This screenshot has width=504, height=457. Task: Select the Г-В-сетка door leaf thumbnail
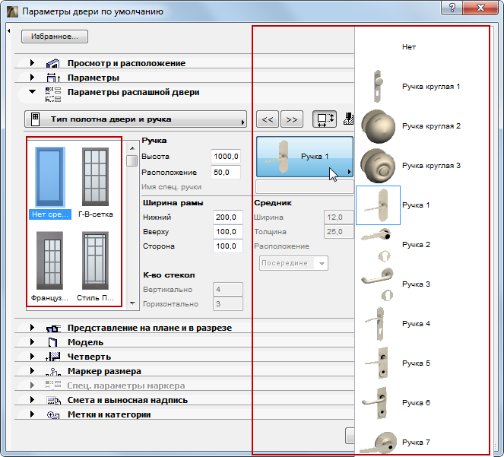[x=96, y=183]
